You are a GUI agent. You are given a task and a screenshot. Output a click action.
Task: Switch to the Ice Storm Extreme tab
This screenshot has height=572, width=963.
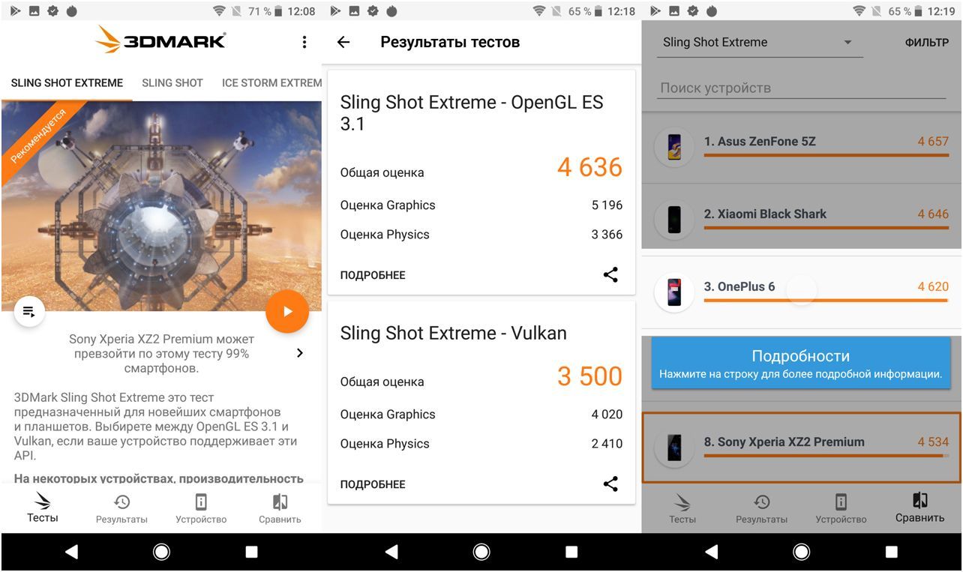(x=271, y=82)
